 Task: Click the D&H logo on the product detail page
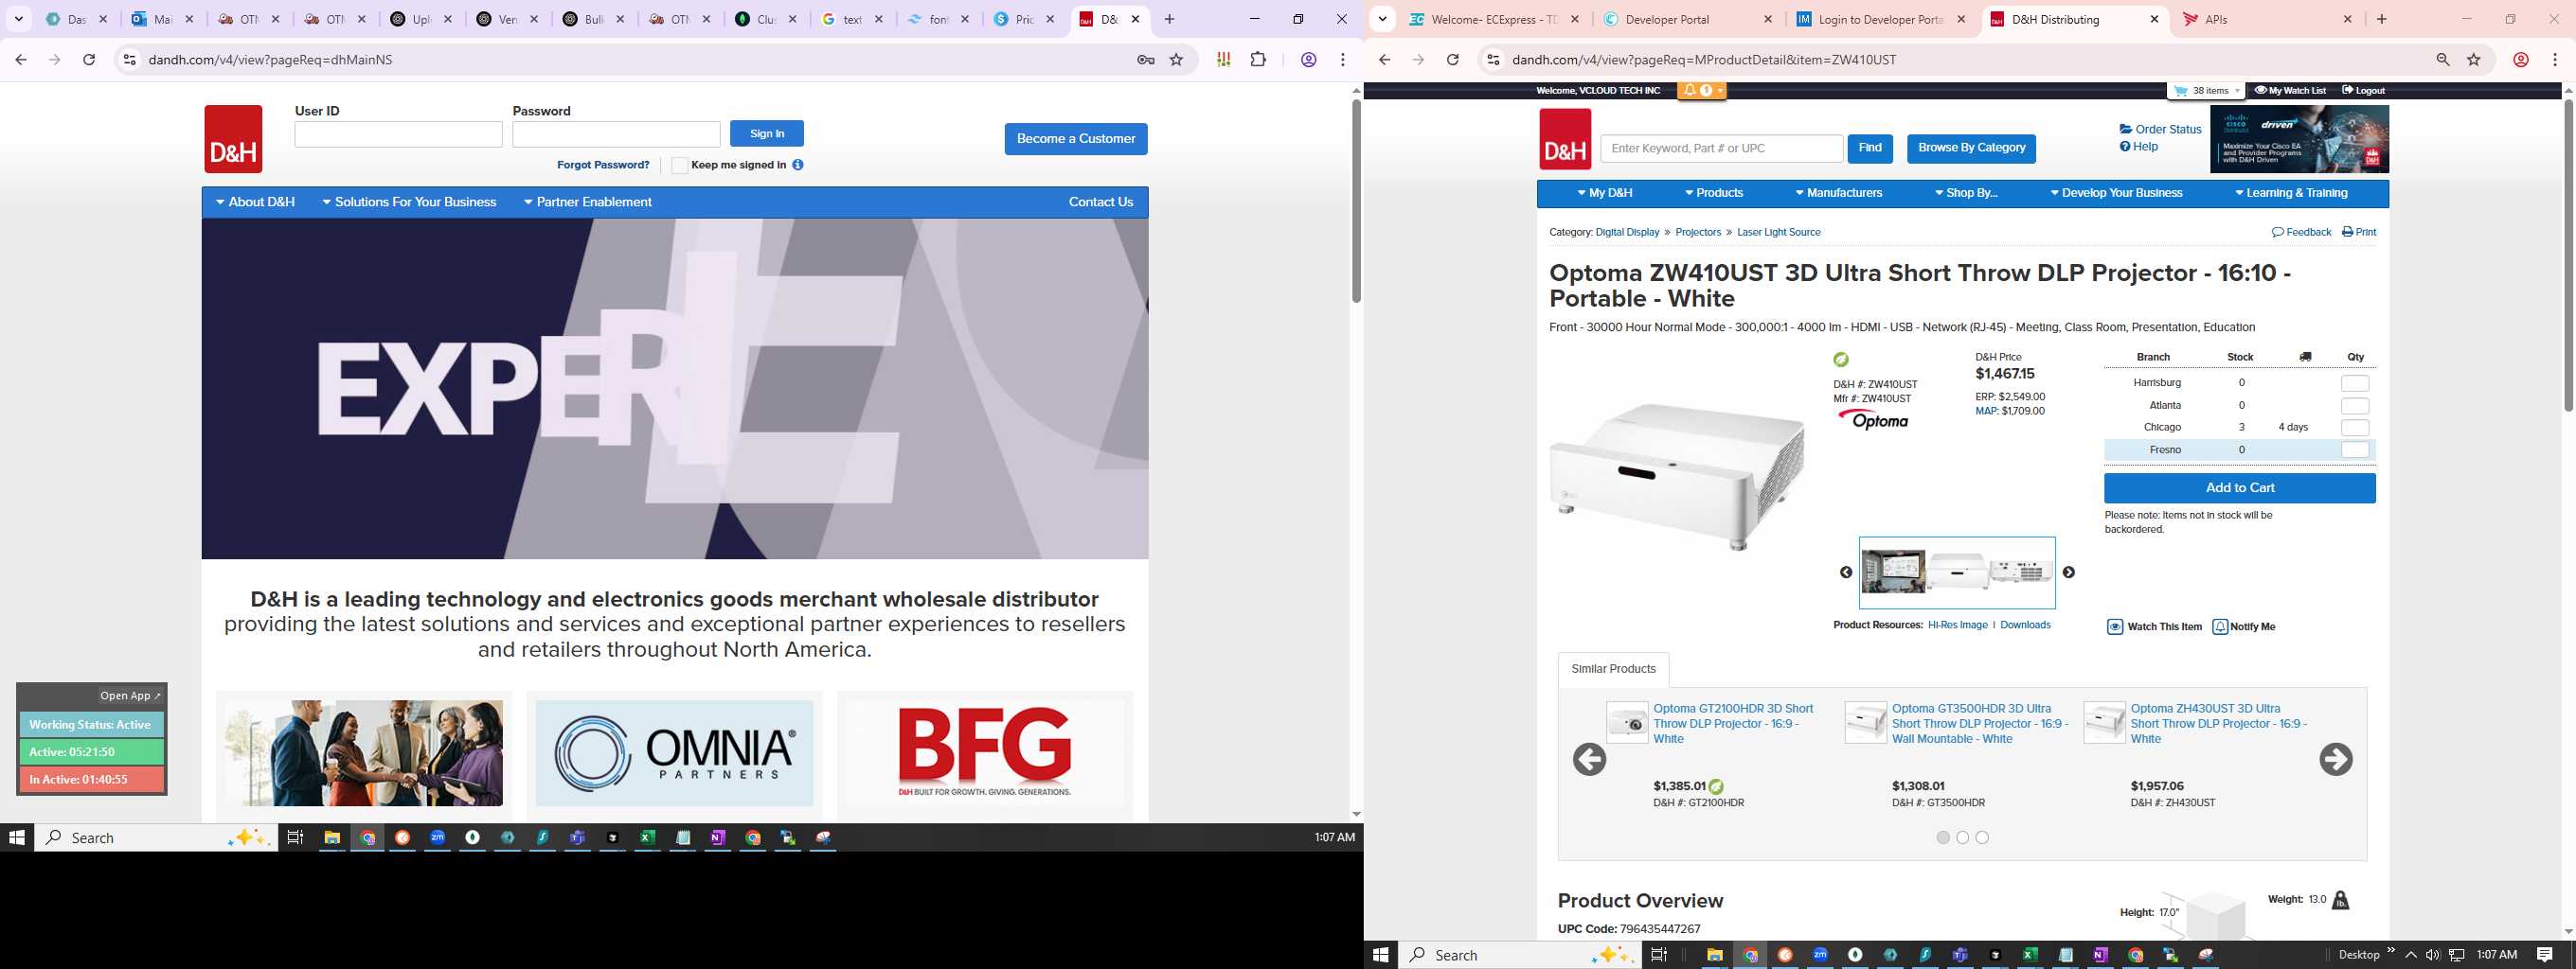point(1565,139)
